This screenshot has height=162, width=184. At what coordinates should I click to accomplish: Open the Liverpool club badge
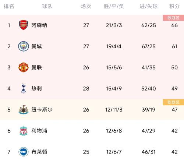pyautogui.click(x=24, y=131)
